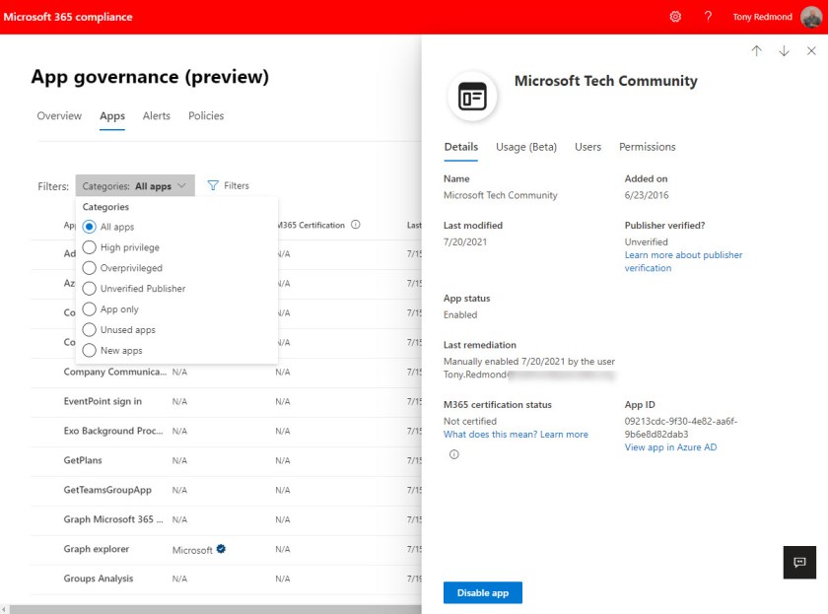Collapse the Categories: All apps dropdown
Viewport: 828px width, 614px height.
point(135,186)
